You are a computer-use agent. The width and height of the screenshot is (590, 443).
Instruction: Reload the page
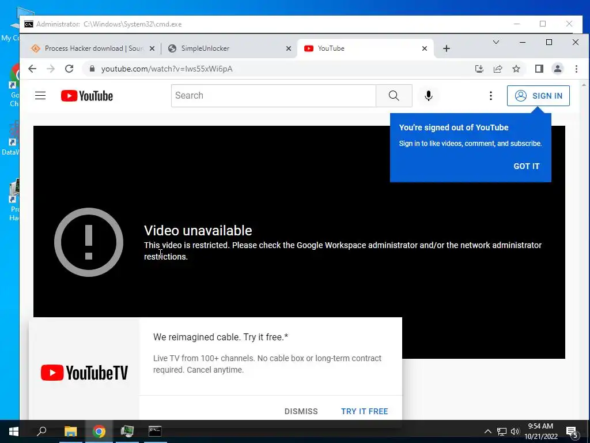69,69
